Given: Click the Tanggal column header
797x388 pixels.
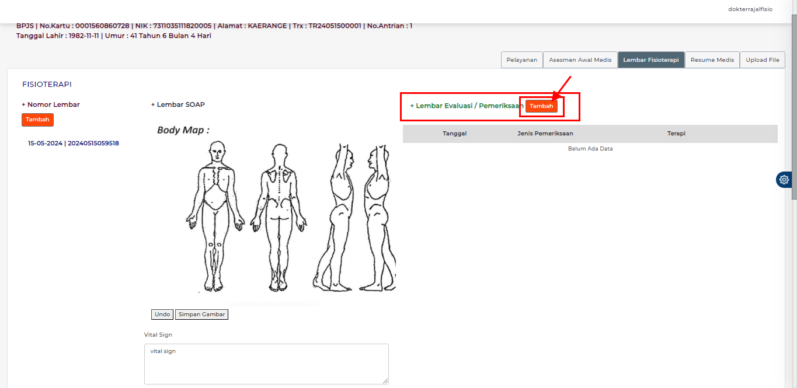Looking at the screenshot, I should (x=454, y=134).
